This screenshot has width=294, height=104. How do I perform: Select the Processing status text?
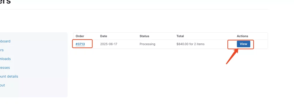[x=147, y=44]
